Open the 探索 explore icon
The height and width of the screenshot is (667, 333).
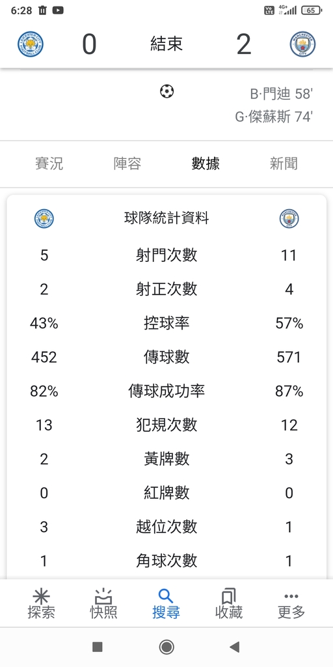41,597
